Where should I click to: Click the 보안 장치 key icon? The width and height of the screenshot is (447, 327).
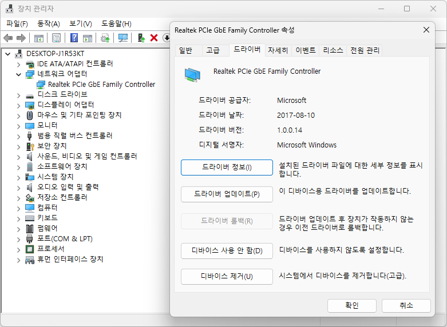click(x=30, y=146)
